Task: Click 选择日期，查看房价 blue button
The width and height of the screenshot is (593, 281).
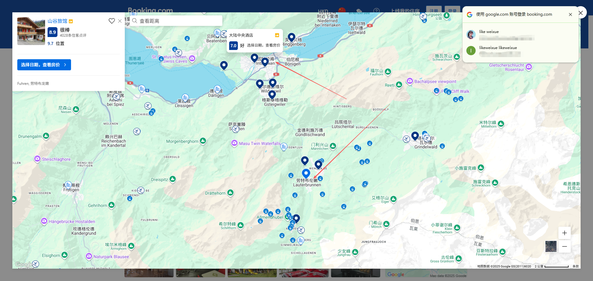Action: [44, 65]
